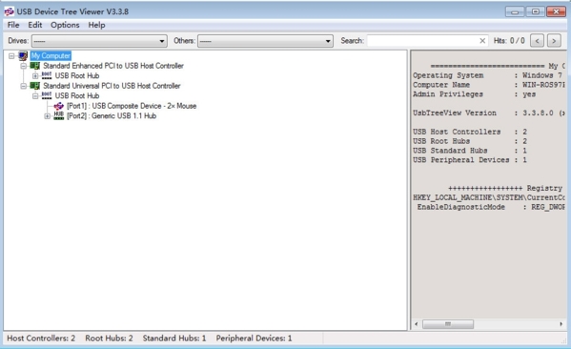The width and height of the screenshot is (571, 349).
Task: Open the Edit menu
Action: [x=35, y=25]
